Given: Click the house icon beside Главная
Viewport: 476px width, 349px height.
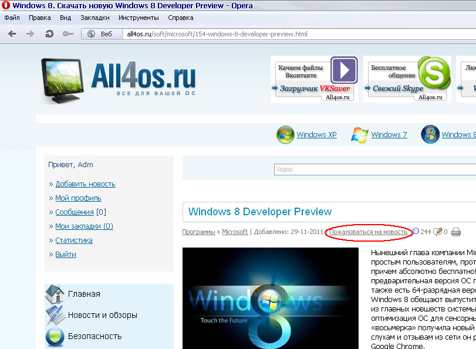Looking at the screenshot, I should pyautogui.click(x=55, y=294).
